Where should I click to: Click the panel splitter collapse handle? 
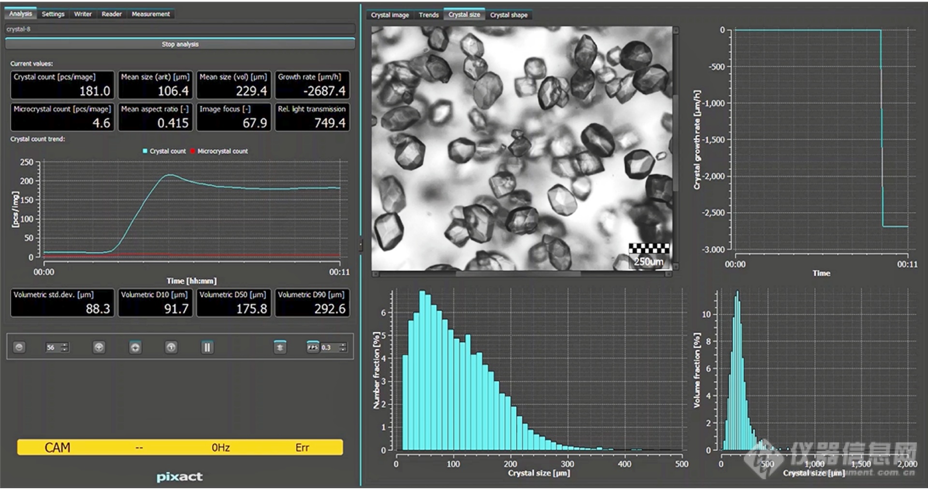pos(361,245)
